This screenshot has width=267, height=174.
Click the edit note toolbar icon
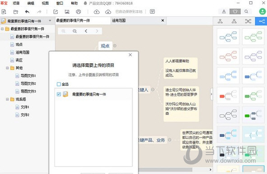click(x=152, y=11)
